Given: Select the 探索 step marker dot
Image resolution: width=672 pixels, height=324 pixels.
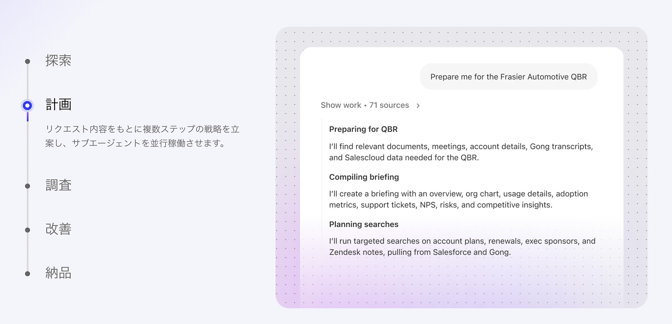Looking at the screenshot, I should 27,61.
